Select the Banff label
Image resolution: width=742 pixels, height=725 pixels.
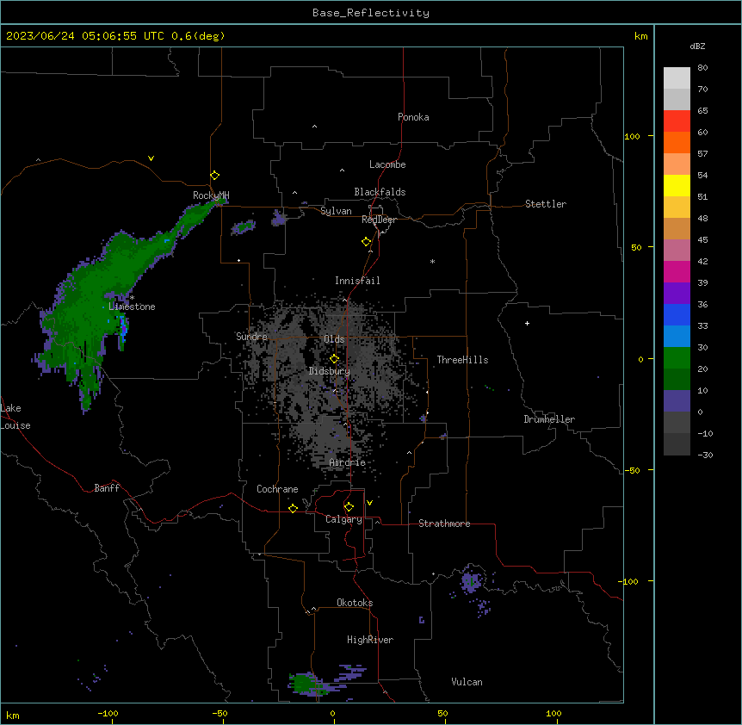(x=107, y=488)
